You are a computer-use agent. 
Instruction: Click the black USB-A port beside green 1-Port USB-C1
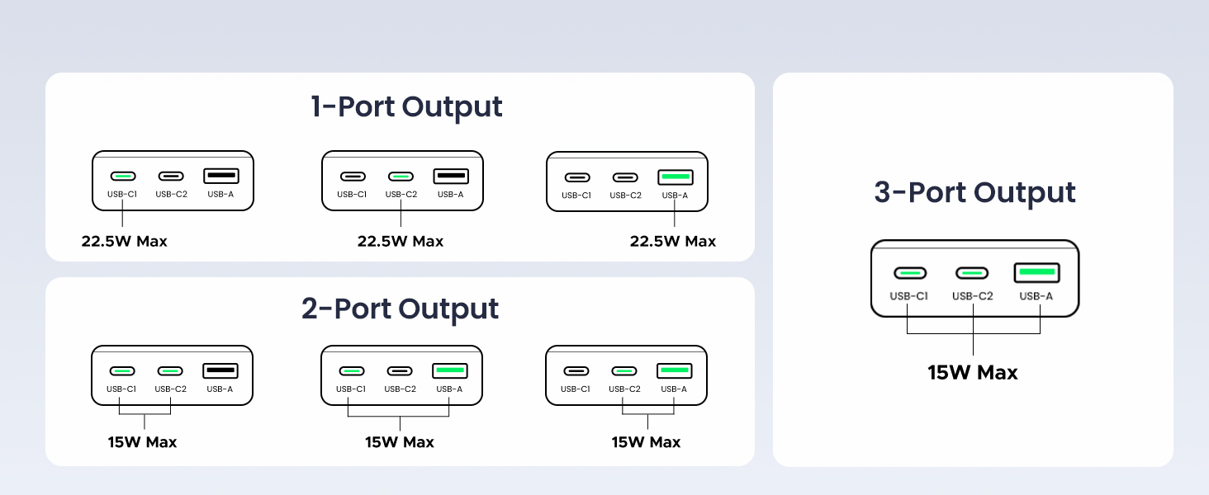click(x=221, y=176)
